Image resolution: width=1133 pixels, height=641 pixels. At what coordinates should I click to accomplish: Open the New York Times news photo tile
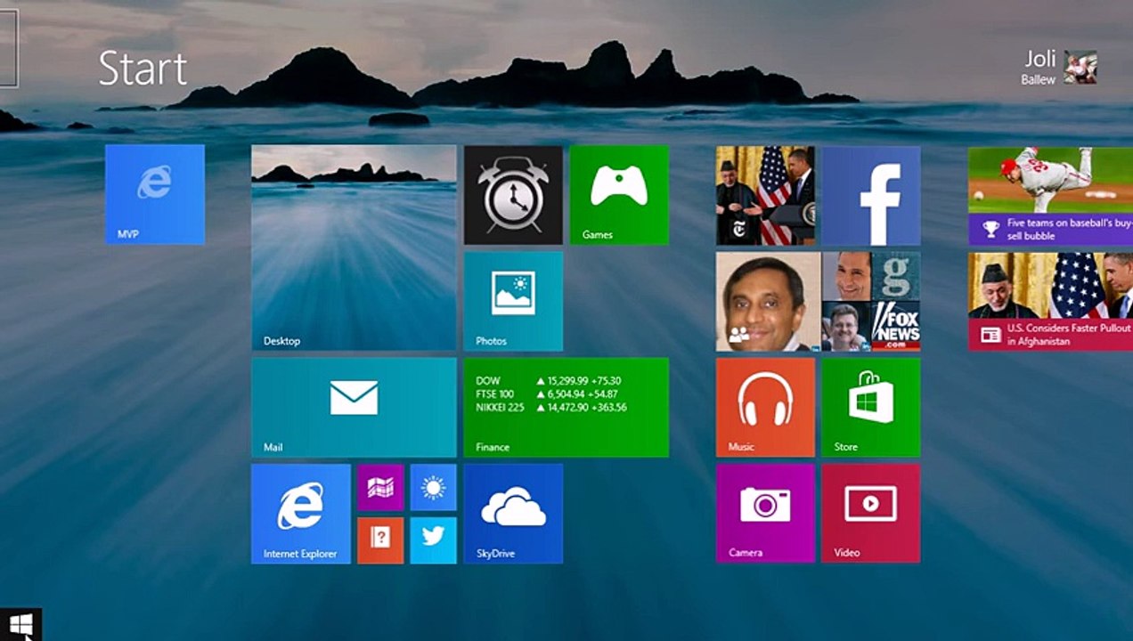click(x=765, y=195)
